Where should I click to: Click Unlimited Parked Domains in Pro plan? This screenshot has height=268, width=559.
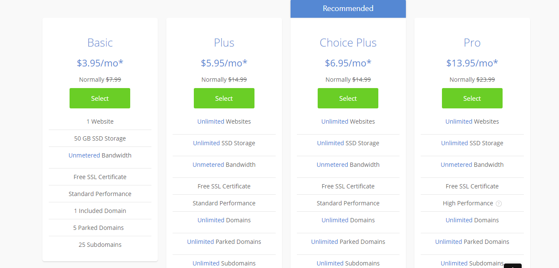click(x=472, y=242)
